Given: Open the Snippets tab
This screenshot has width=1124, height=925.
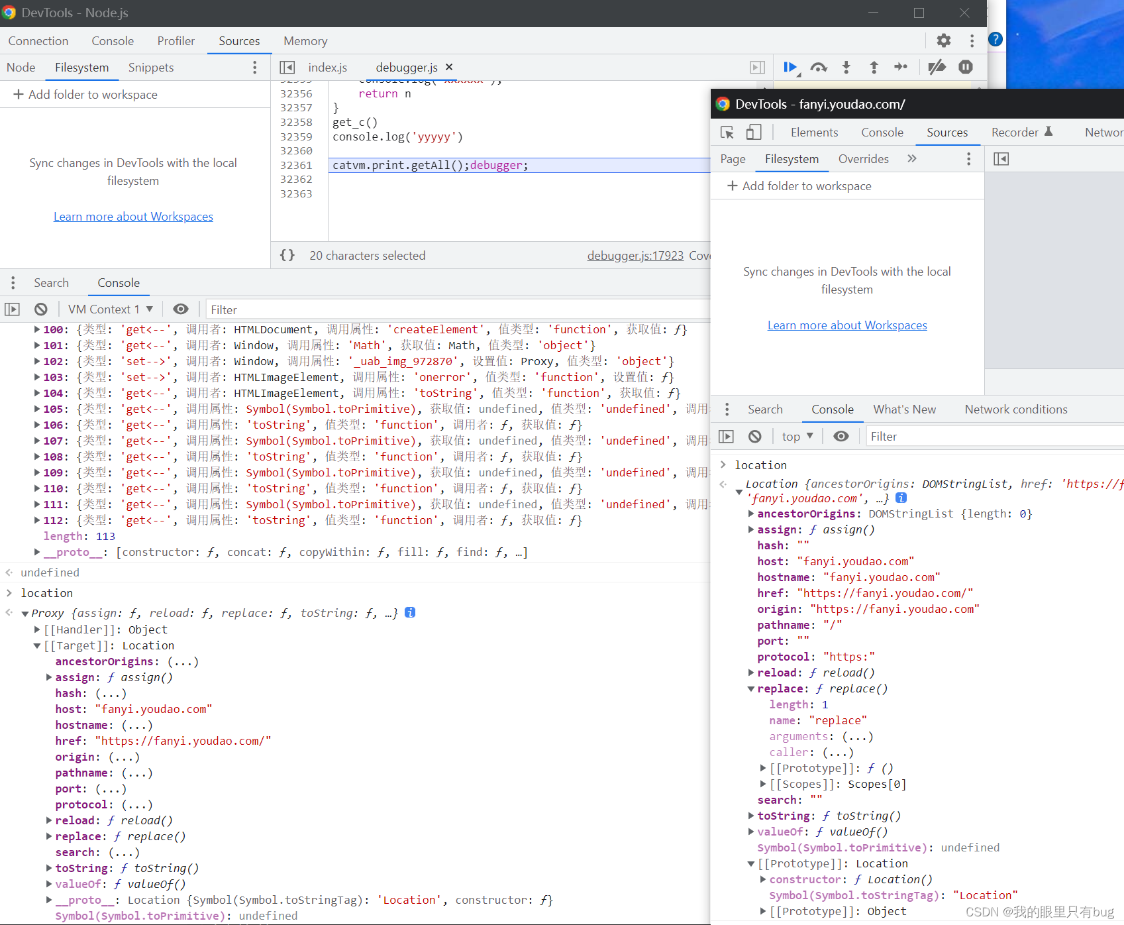Looking at the screenshot, I should (151, 68).
